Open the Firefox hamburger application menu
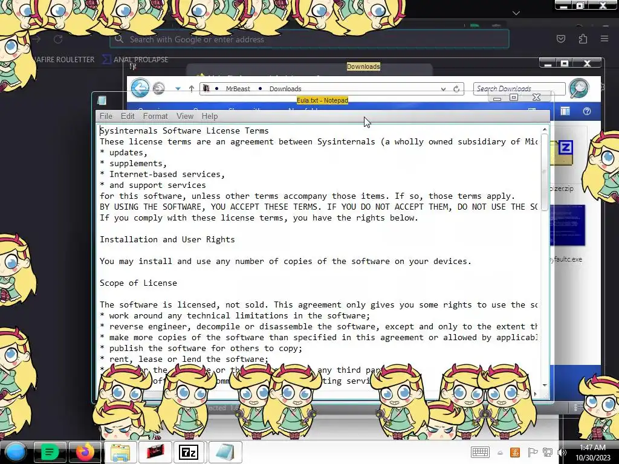The image size is (619, 464). (604, 39)
